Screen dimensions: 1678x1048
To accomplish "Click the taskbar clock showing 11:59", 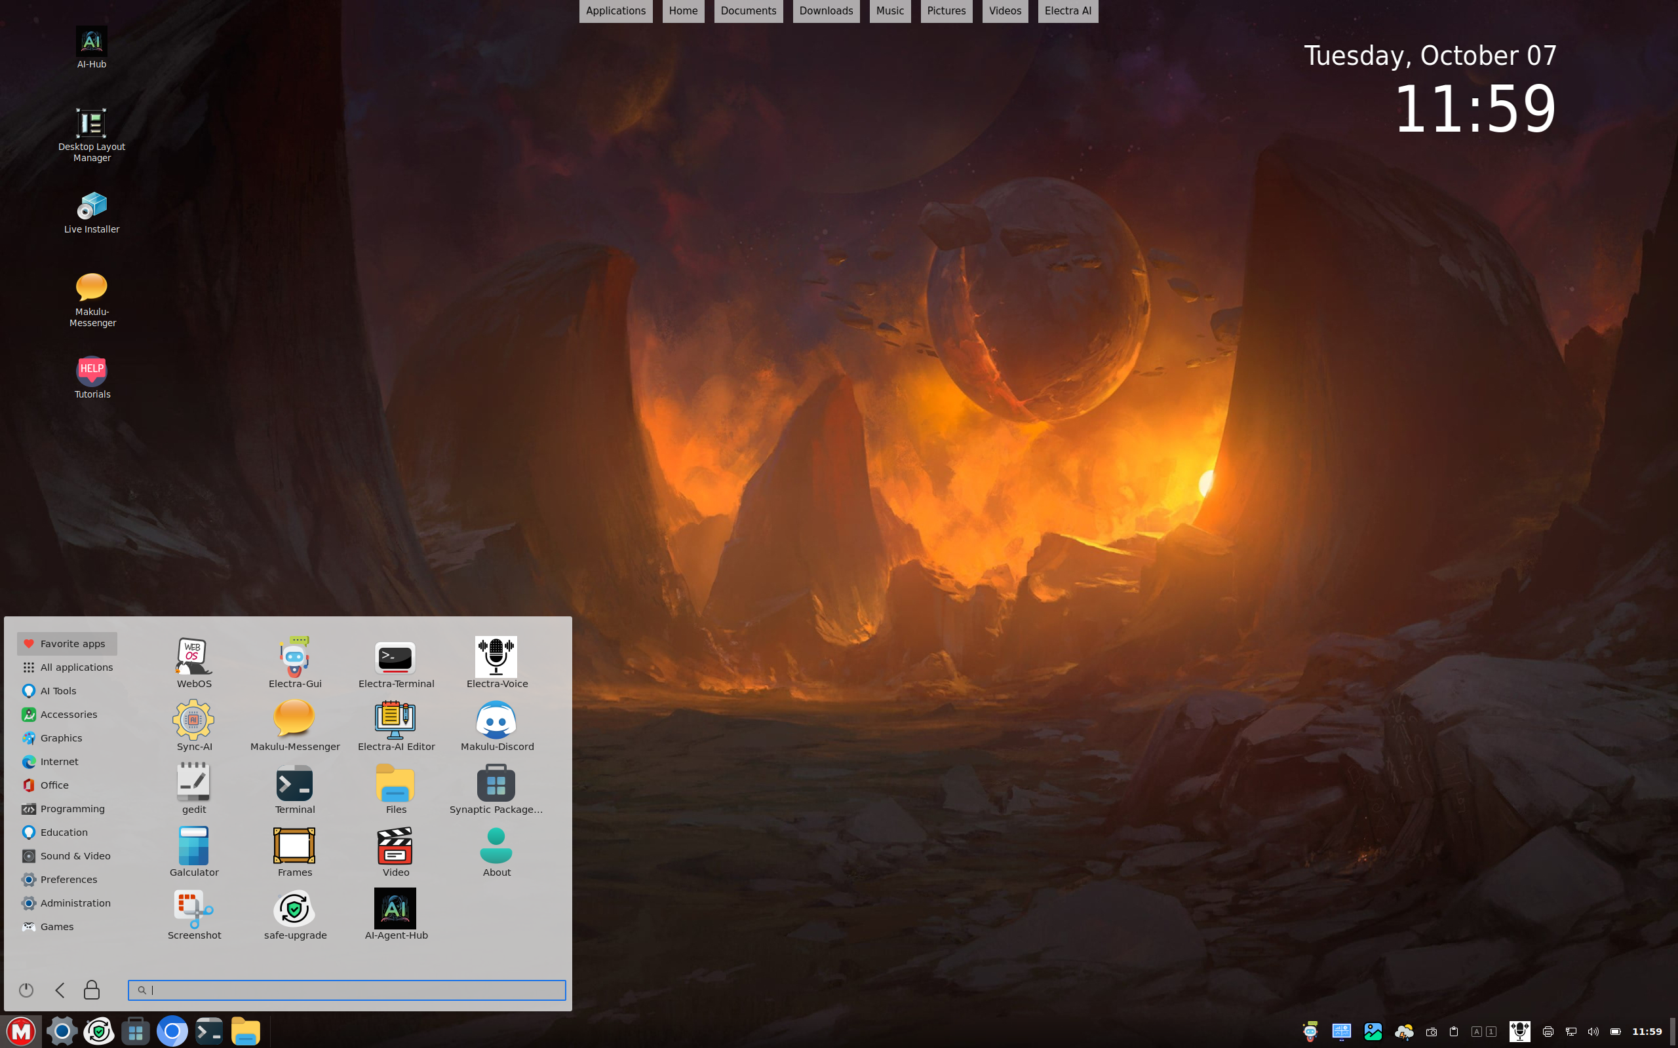I will (x=1647, y=1032).
